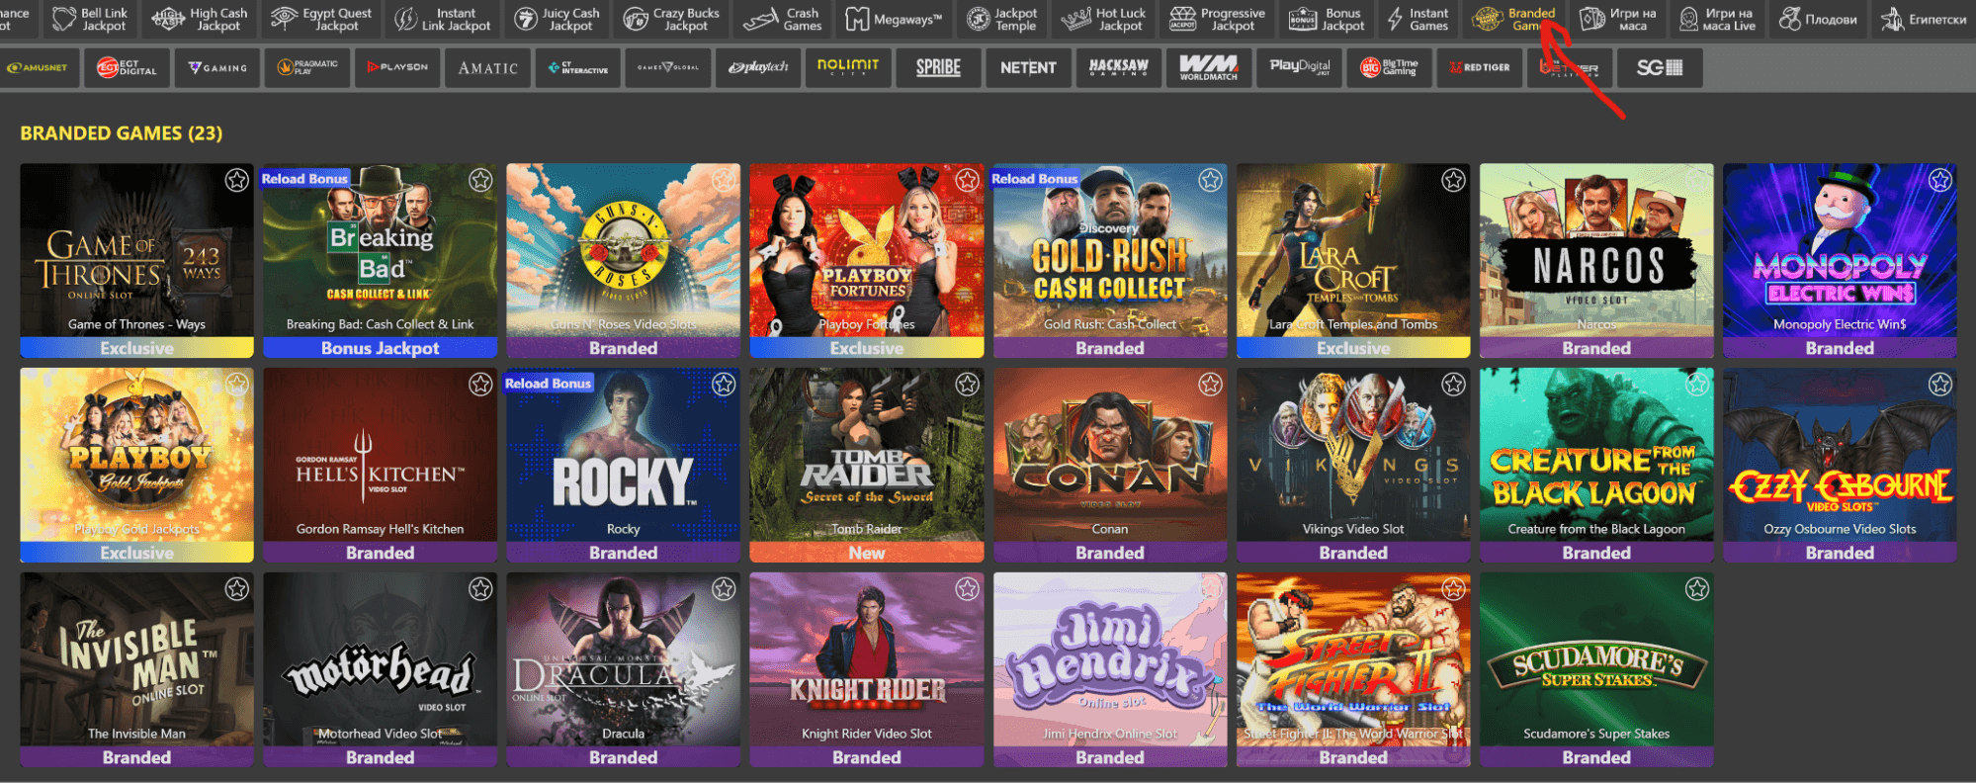
Task: Add Hell's Kitchen to favorites via star
Action: click(480, 385)
